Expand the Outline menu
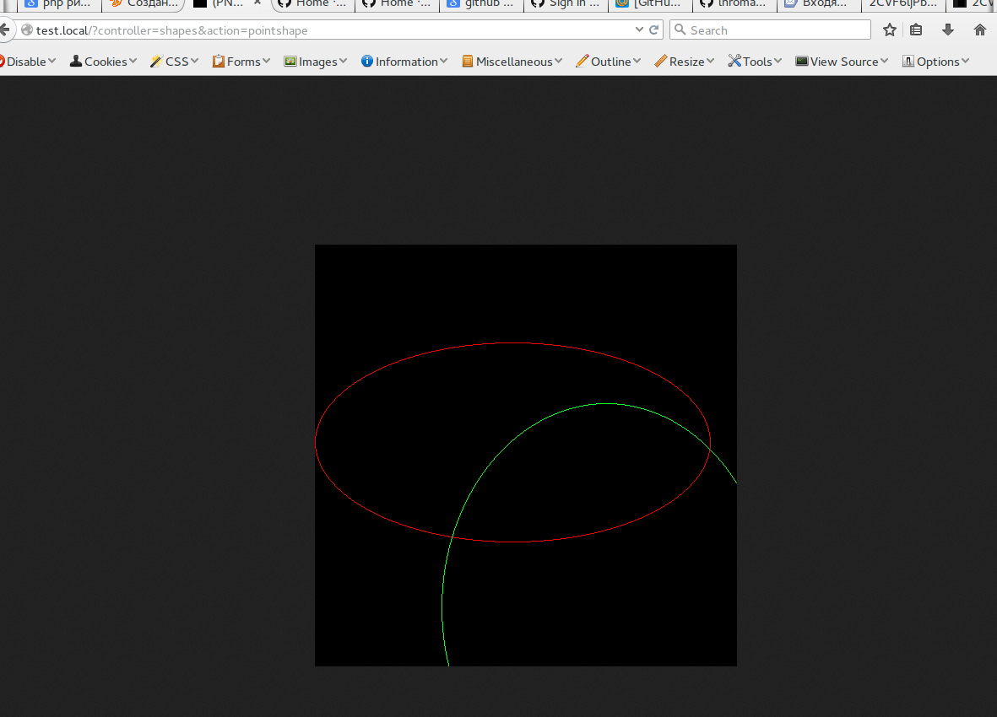Viewport: 997px width, 717px height. click(x=609, y=62)
